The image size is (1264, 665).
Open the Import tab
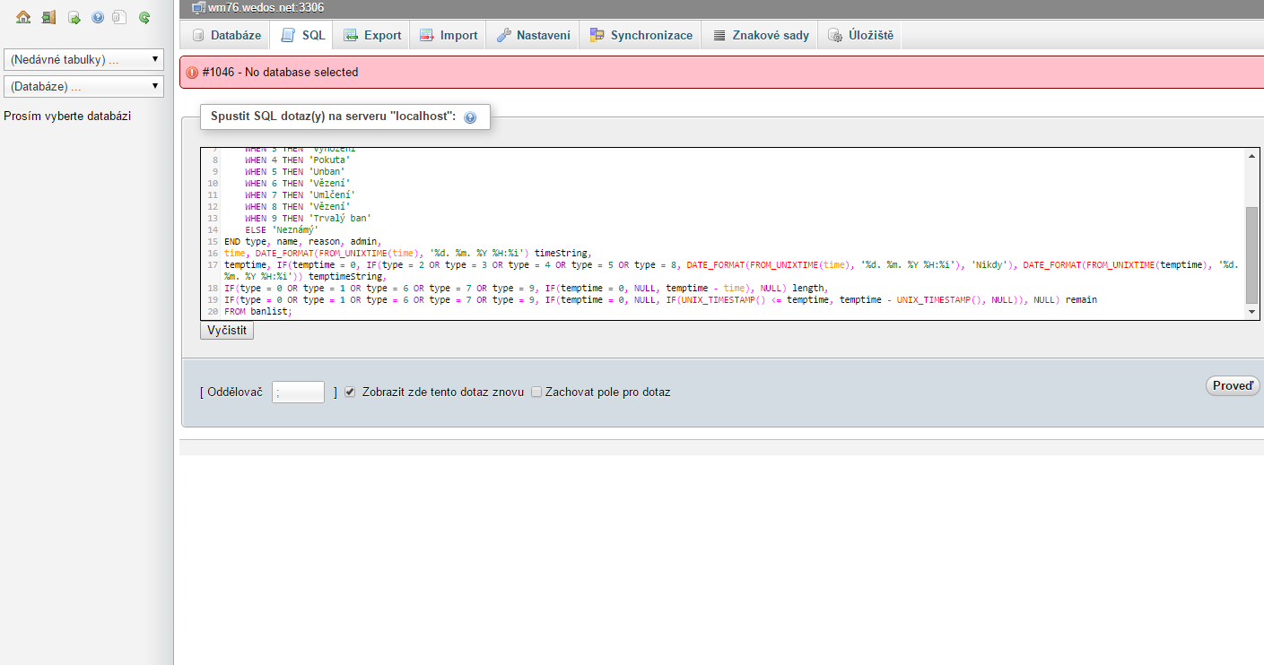click(449, 35)
